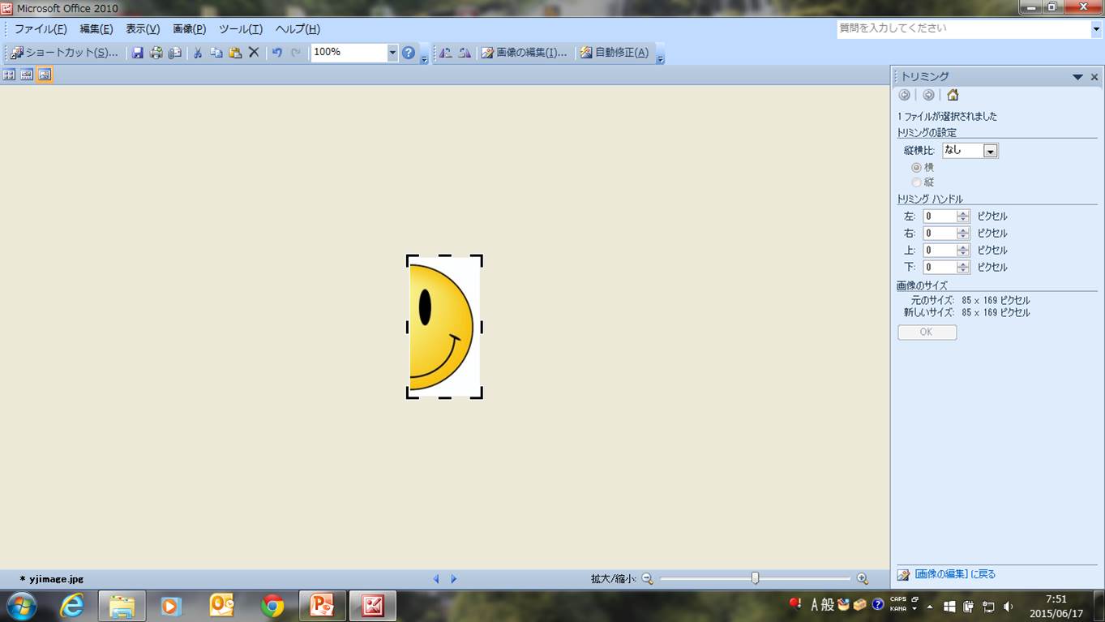
Task: Click the ショートカット(S)... button
Action: pyautogui.click(x=65, y=53)
